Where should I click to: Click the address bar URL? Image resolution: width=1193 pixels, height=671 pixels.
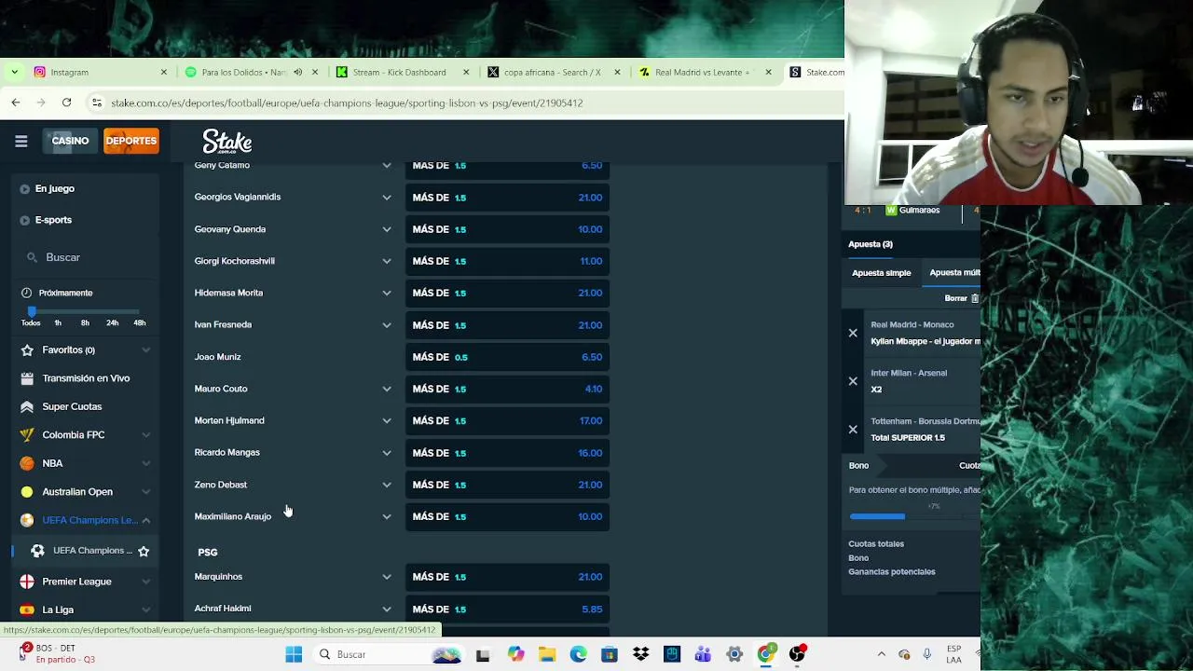click(x=347, y=103)
